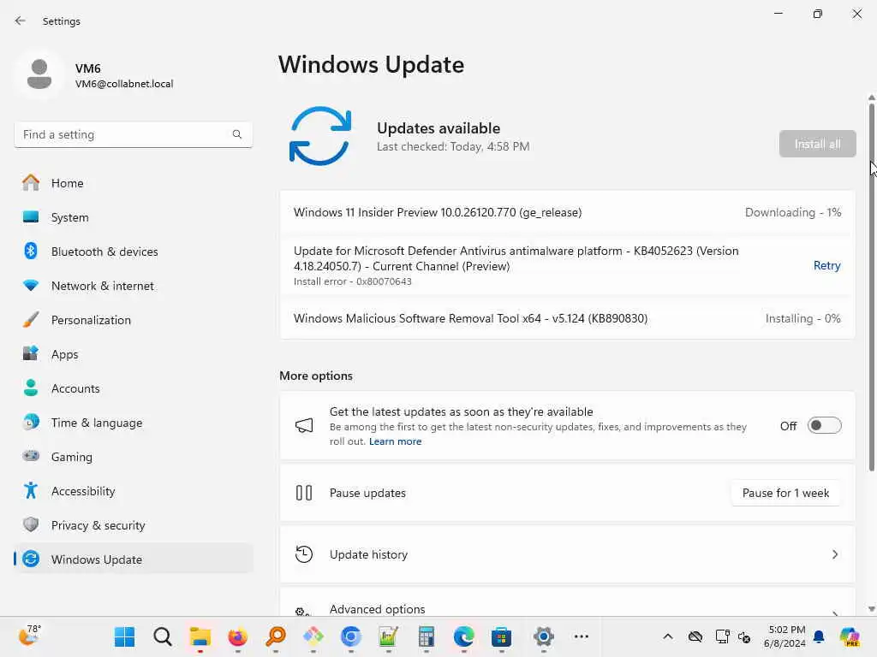Select Windows Update in the sidebar
Image resolution: width=877 pixels, height=657 pixels.
click(x=133, y=559)
